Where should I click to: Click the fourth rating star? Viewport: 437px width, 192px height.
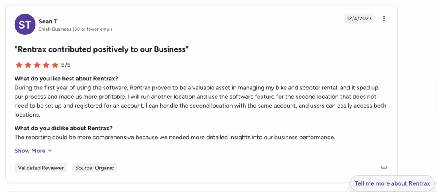[46, 65]
